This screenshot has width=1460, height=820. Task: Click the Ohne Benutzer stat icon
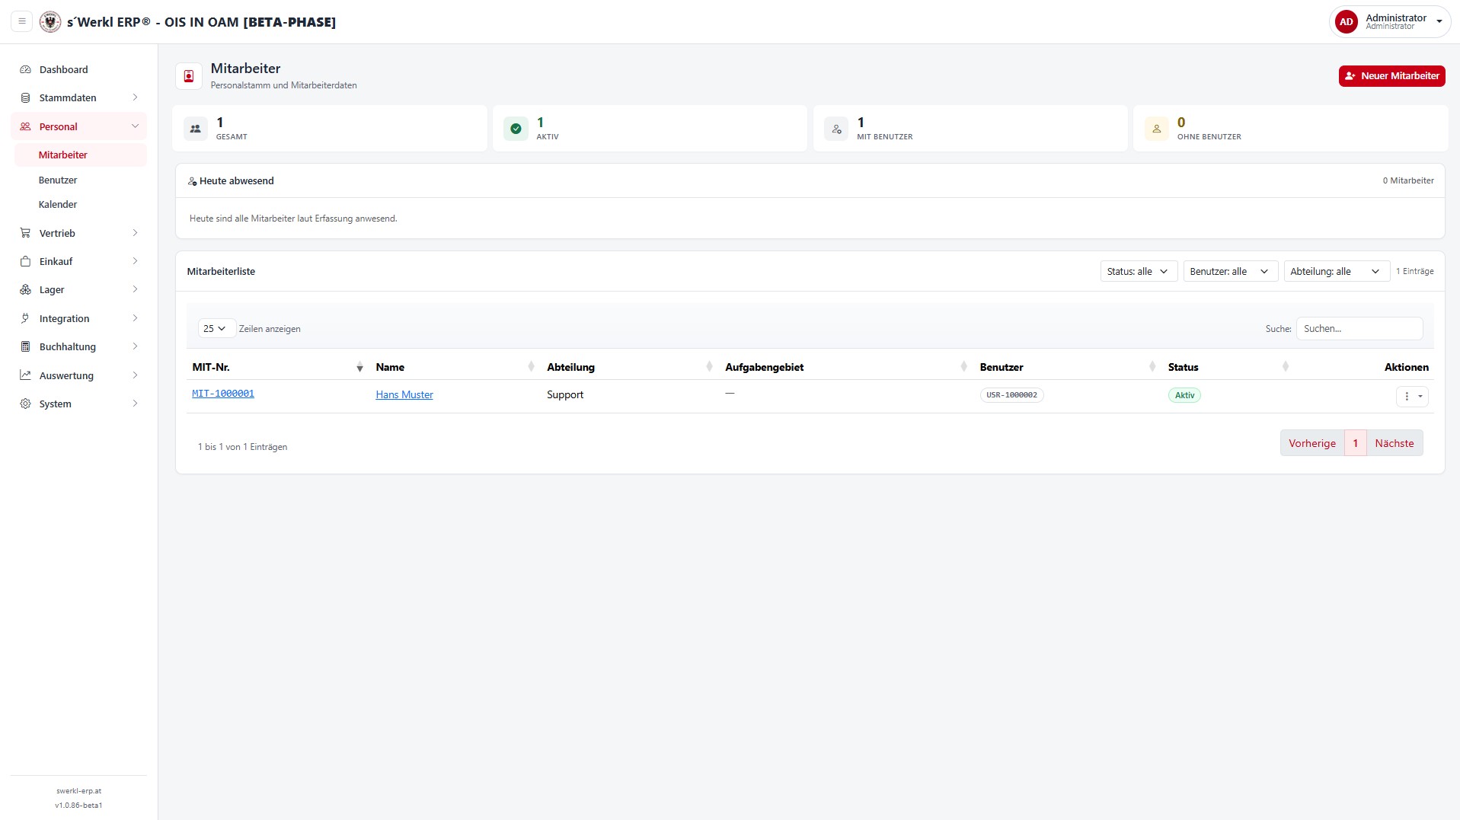[x=1156, y=129]
